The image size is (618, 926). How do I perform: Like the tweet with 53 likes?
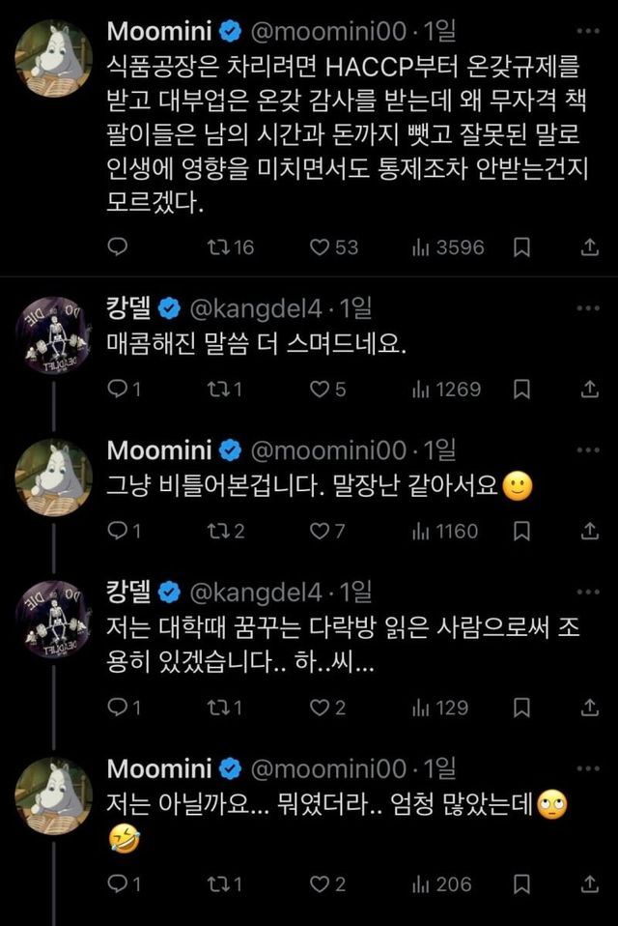point(320,247)
